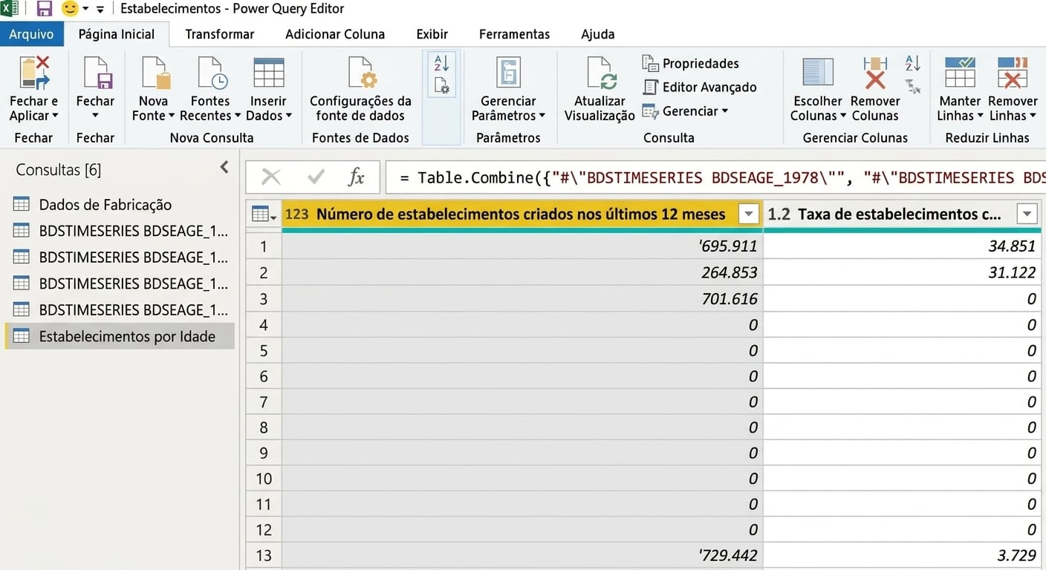1046x570 pixels.
Task: Switch to the Adicionar Coluna tab
Action: click(335, 34)
